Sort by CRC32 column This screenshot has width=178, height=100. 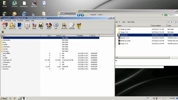(x=95, y=36)
